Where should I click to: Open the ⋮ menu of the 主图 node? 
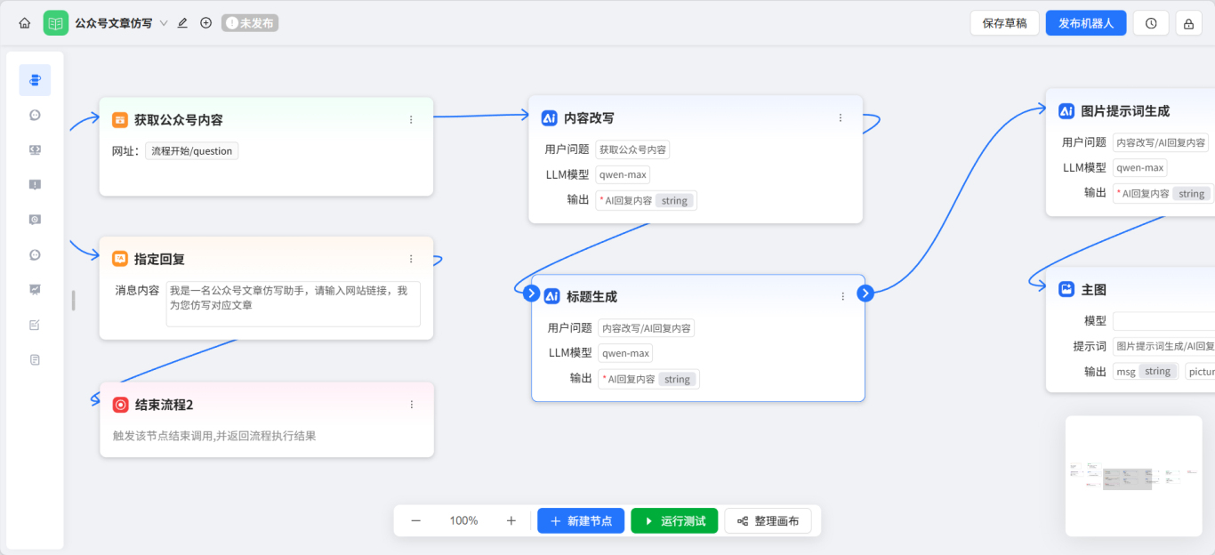1210,288
